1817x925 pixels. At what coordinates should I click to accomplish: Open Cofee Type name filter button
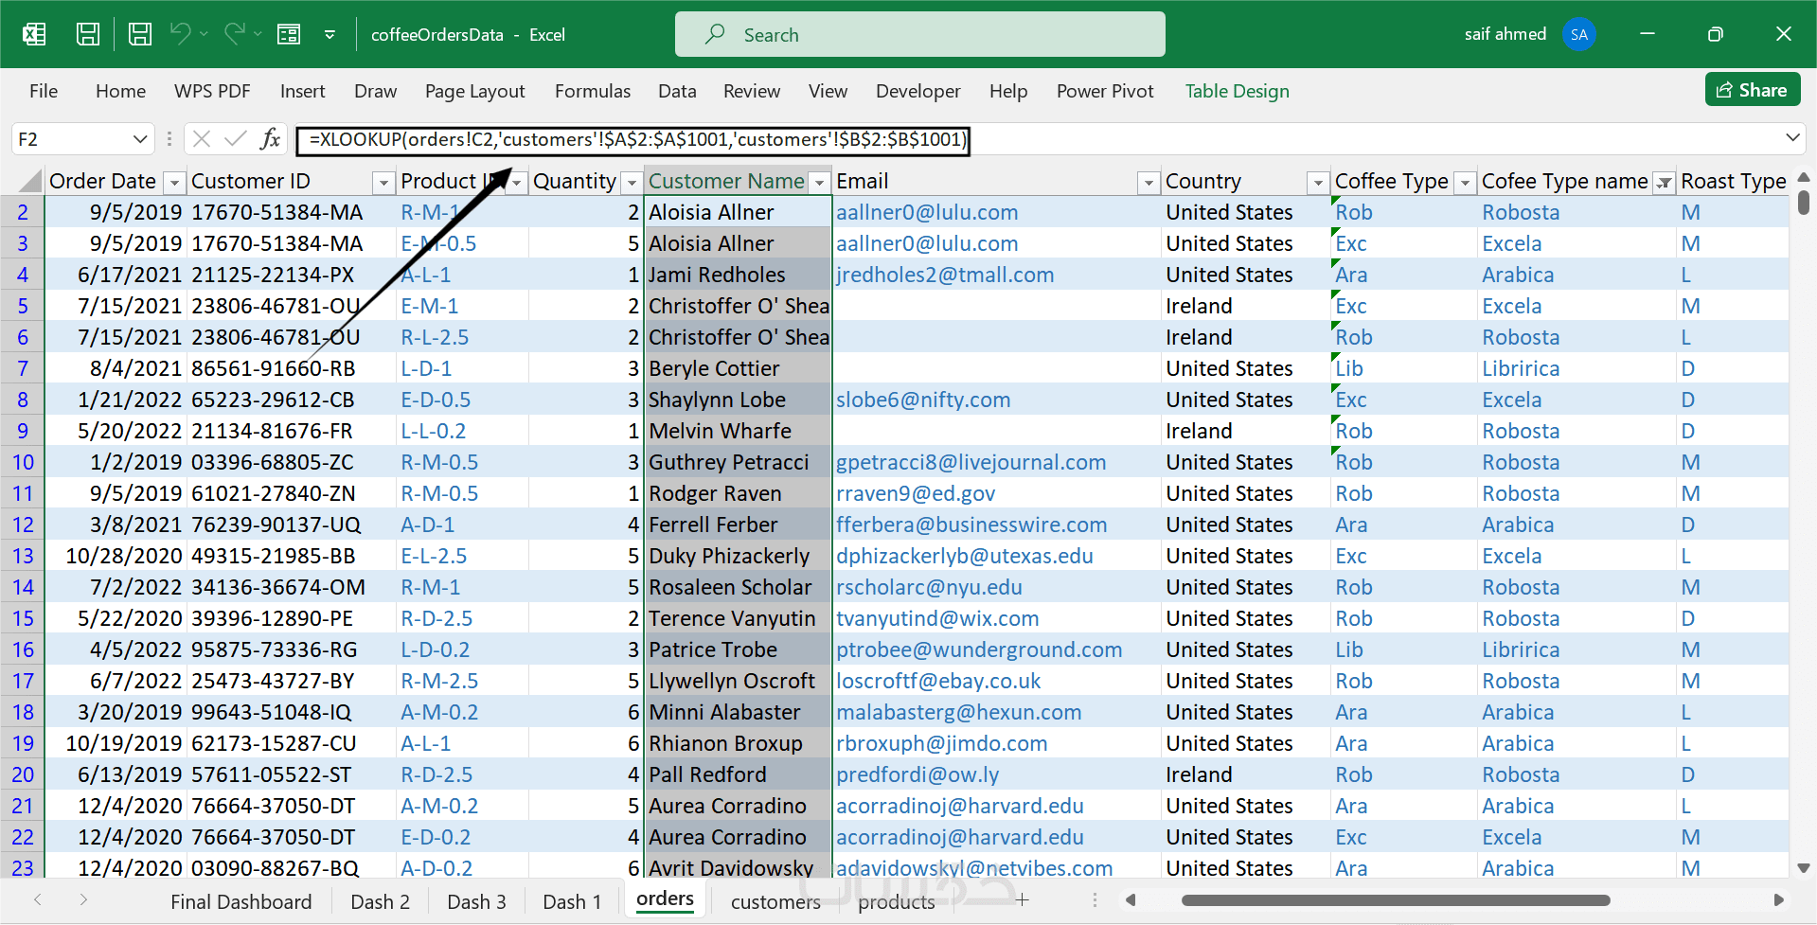click(x=1664, y=182)
